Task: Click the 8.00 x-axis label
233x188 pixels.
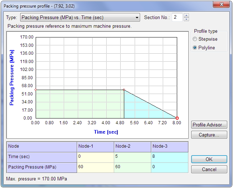Action: [177, 123]
